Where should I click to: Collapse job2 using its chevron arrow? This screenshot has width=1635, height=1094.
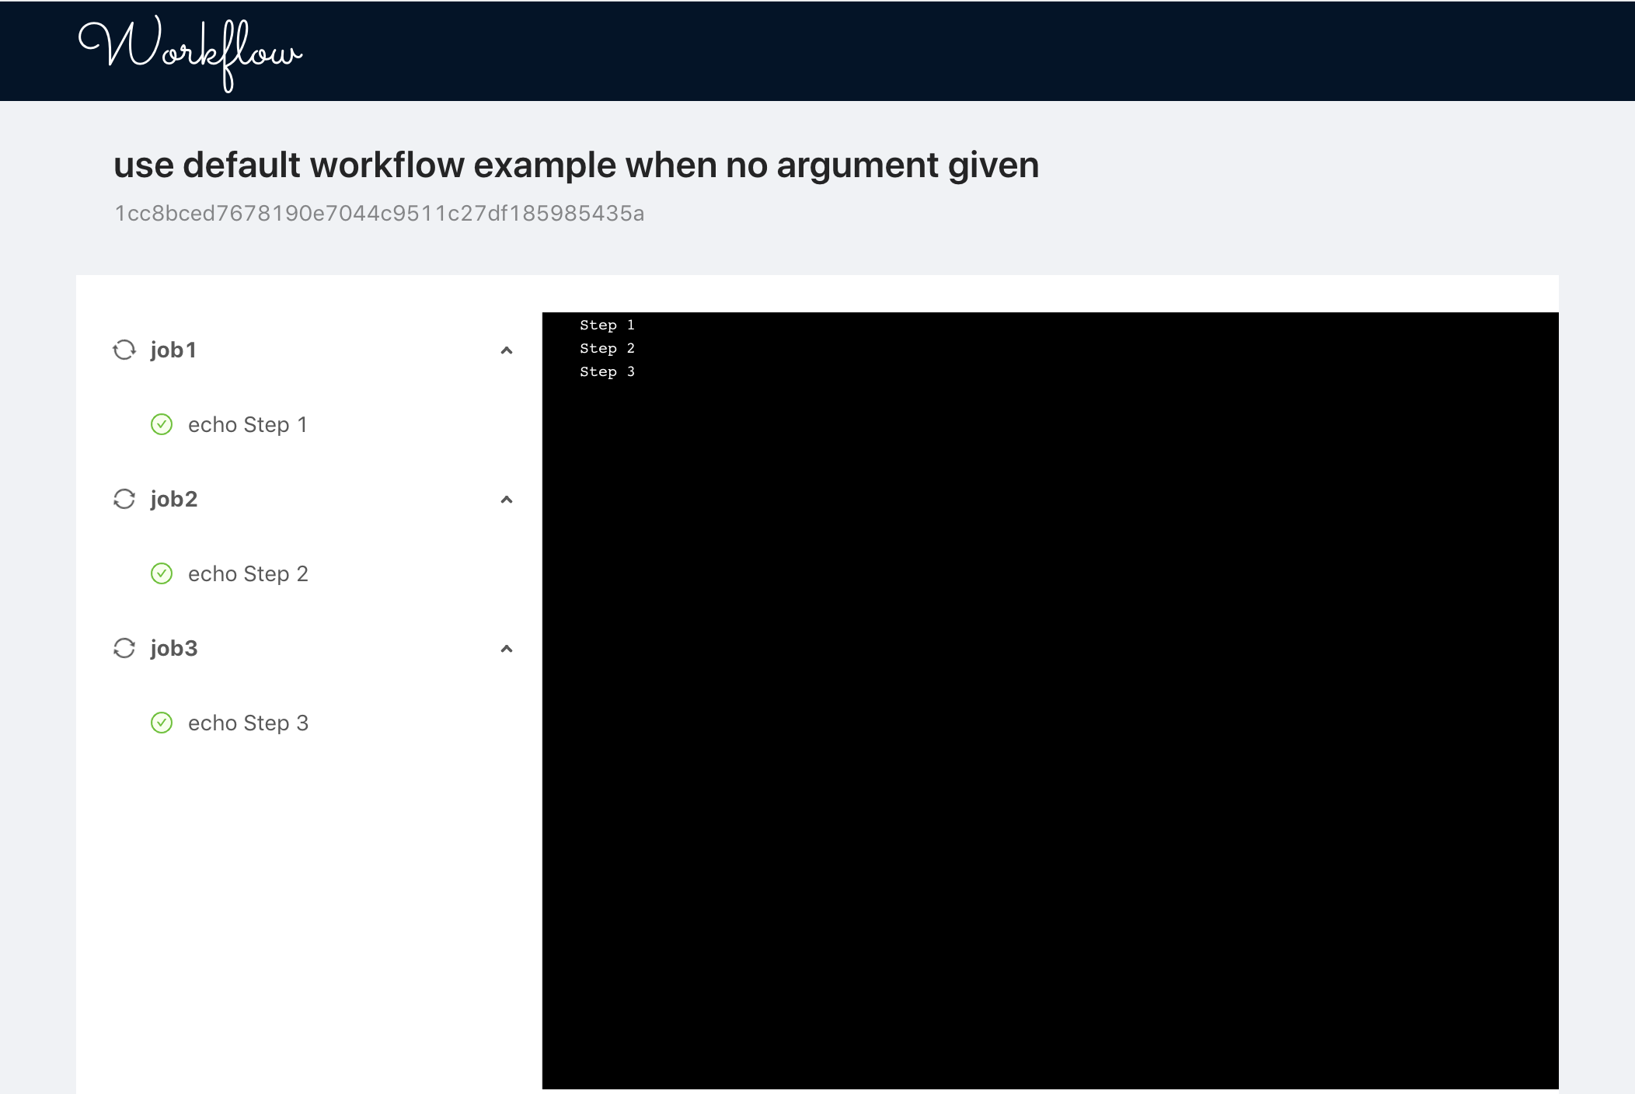[507, 500]
